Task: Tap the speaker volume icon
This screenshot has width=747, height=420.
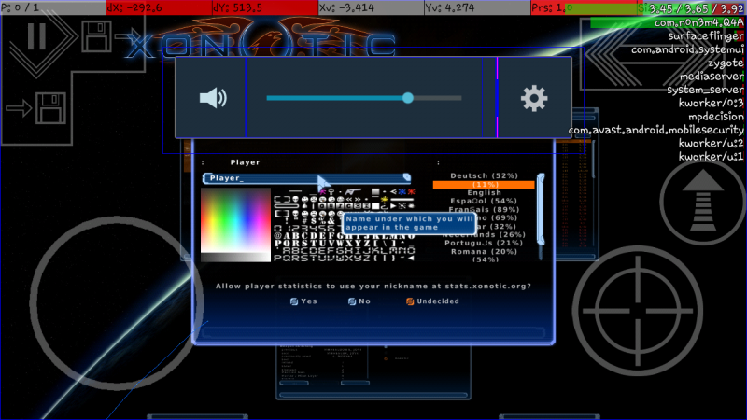Action: tap(213, 98)
